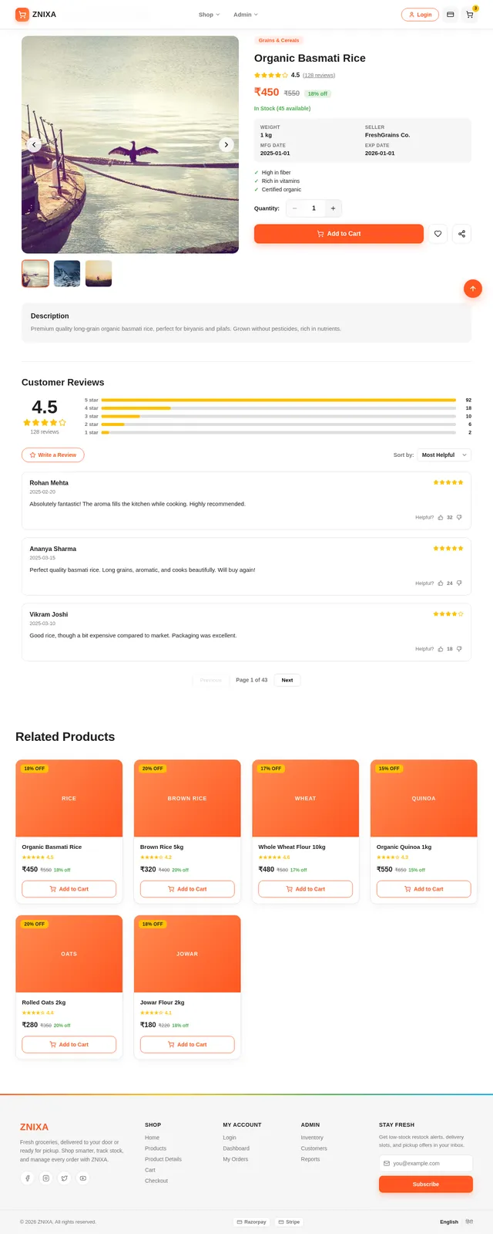Expand the Admin menu in navigation
Screen dimensions: 493x1234
pyautogui.click(x=246, y=15)
